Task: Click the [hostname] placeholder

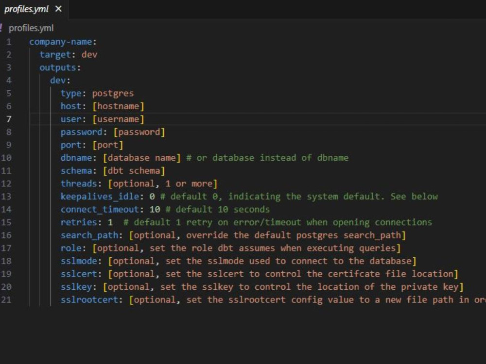Action: pos(118,106)
